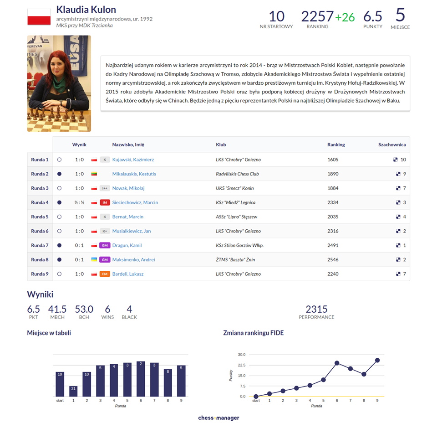
Task: Click black piece icon in Runda 7
Action: [x=59, y=245]
